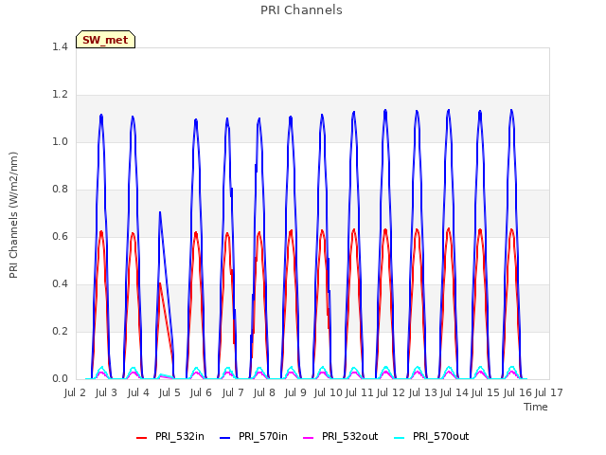Click the reduced blue peak on Jul 5
Screen dimensions: 606x455
(x=160, y=213)
